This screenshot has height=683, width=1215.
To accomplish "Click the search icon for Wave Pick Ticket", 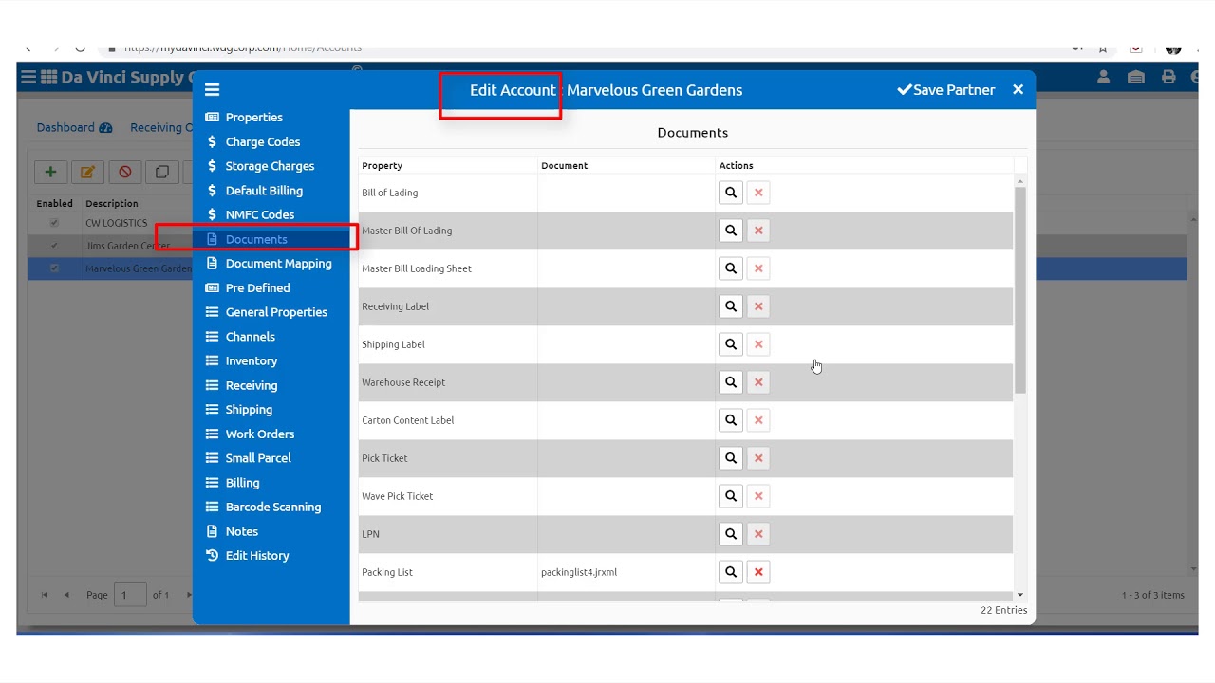I will (731, 496).
